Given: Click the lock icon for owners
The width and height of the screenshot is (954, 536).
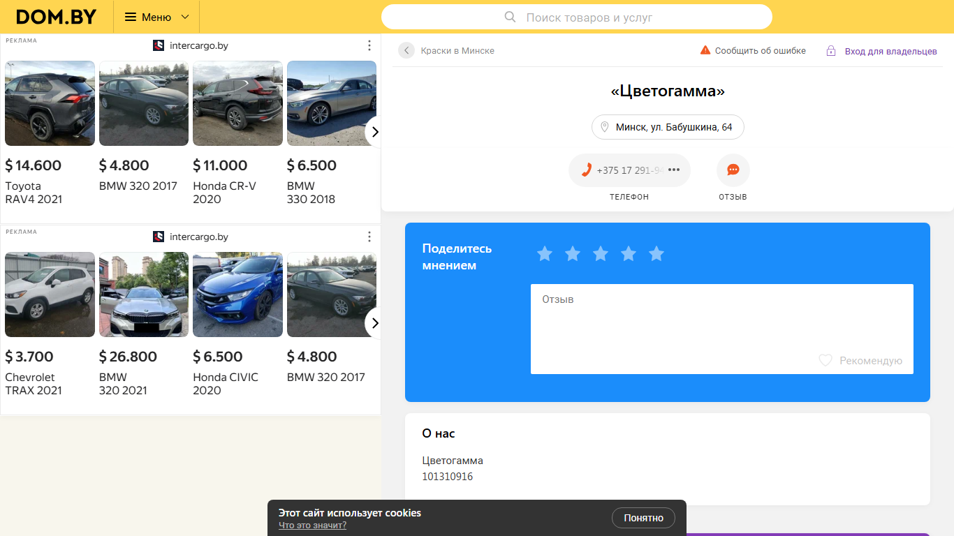Looking at the screenshot, I should 831,51.
